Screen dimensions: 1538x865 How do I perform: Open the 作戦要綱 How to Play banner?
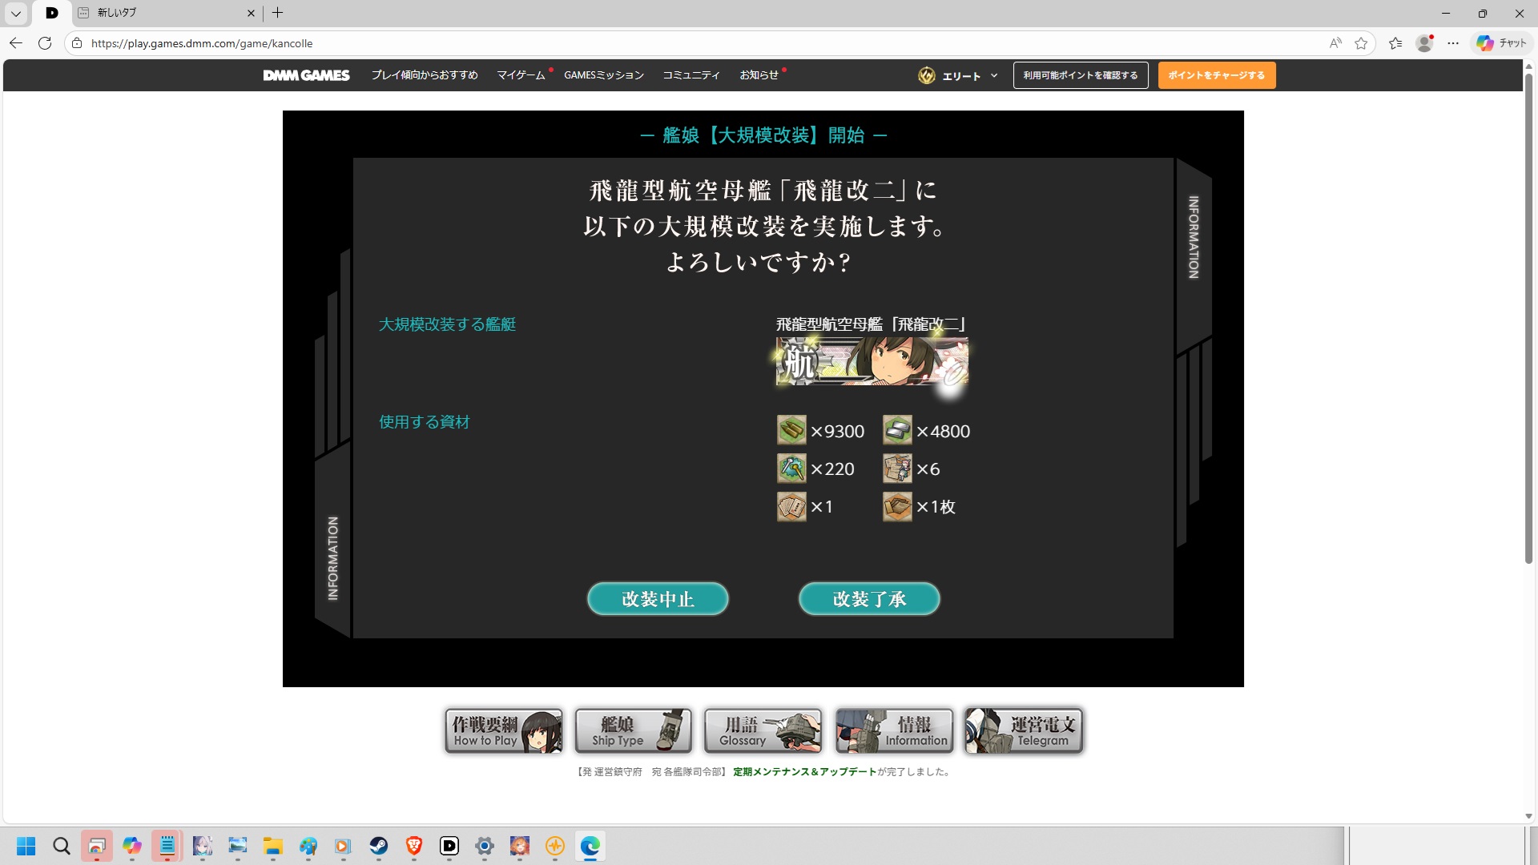(x=504, y=730)
